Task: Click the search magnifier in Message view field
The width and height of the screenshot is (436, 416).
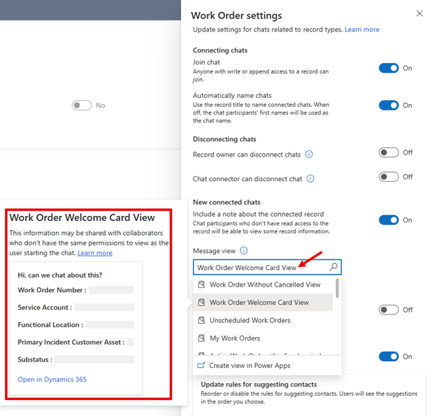Action: (x=333, y=267)
